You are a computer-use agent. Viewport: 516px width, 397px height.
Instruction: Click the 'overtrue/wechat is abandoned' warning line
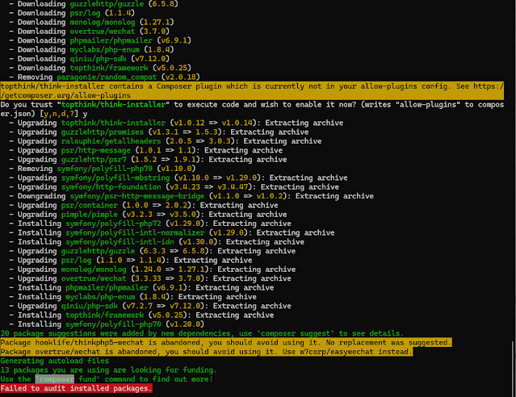coord(206,352)
